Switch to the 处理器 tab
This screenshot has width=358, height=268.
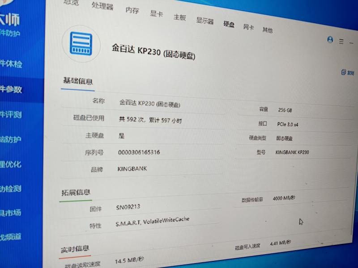tap(102, 6)
